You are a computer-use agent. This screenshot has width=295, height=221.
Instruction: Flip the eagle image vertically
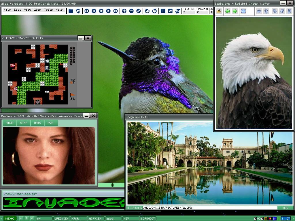266,11
